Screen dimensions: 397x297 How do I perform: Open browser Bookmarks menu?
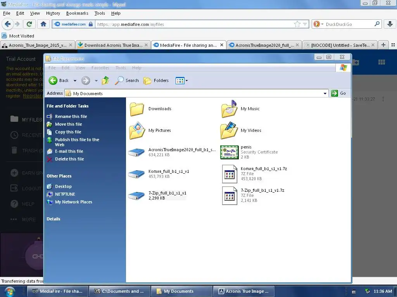click(77, 13)
